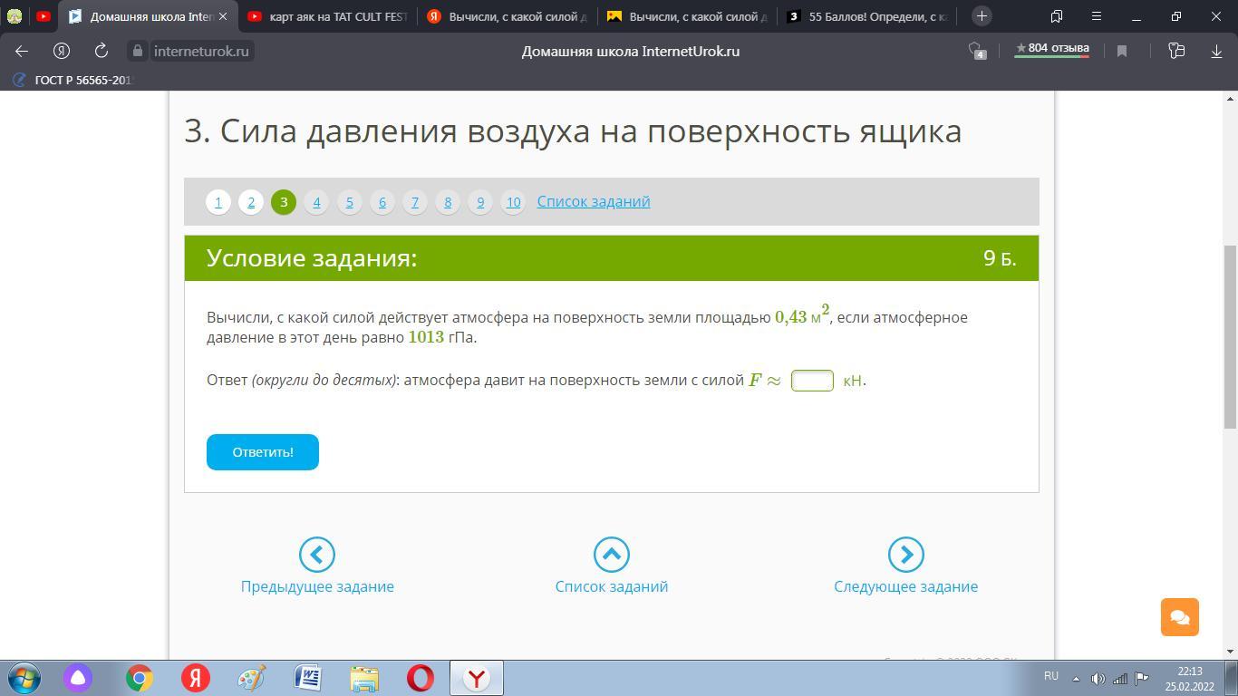Viewport: 1238px width, 696px height.
Task: Click the page vertical scrollbar
Action: (x=1230, y=336)
